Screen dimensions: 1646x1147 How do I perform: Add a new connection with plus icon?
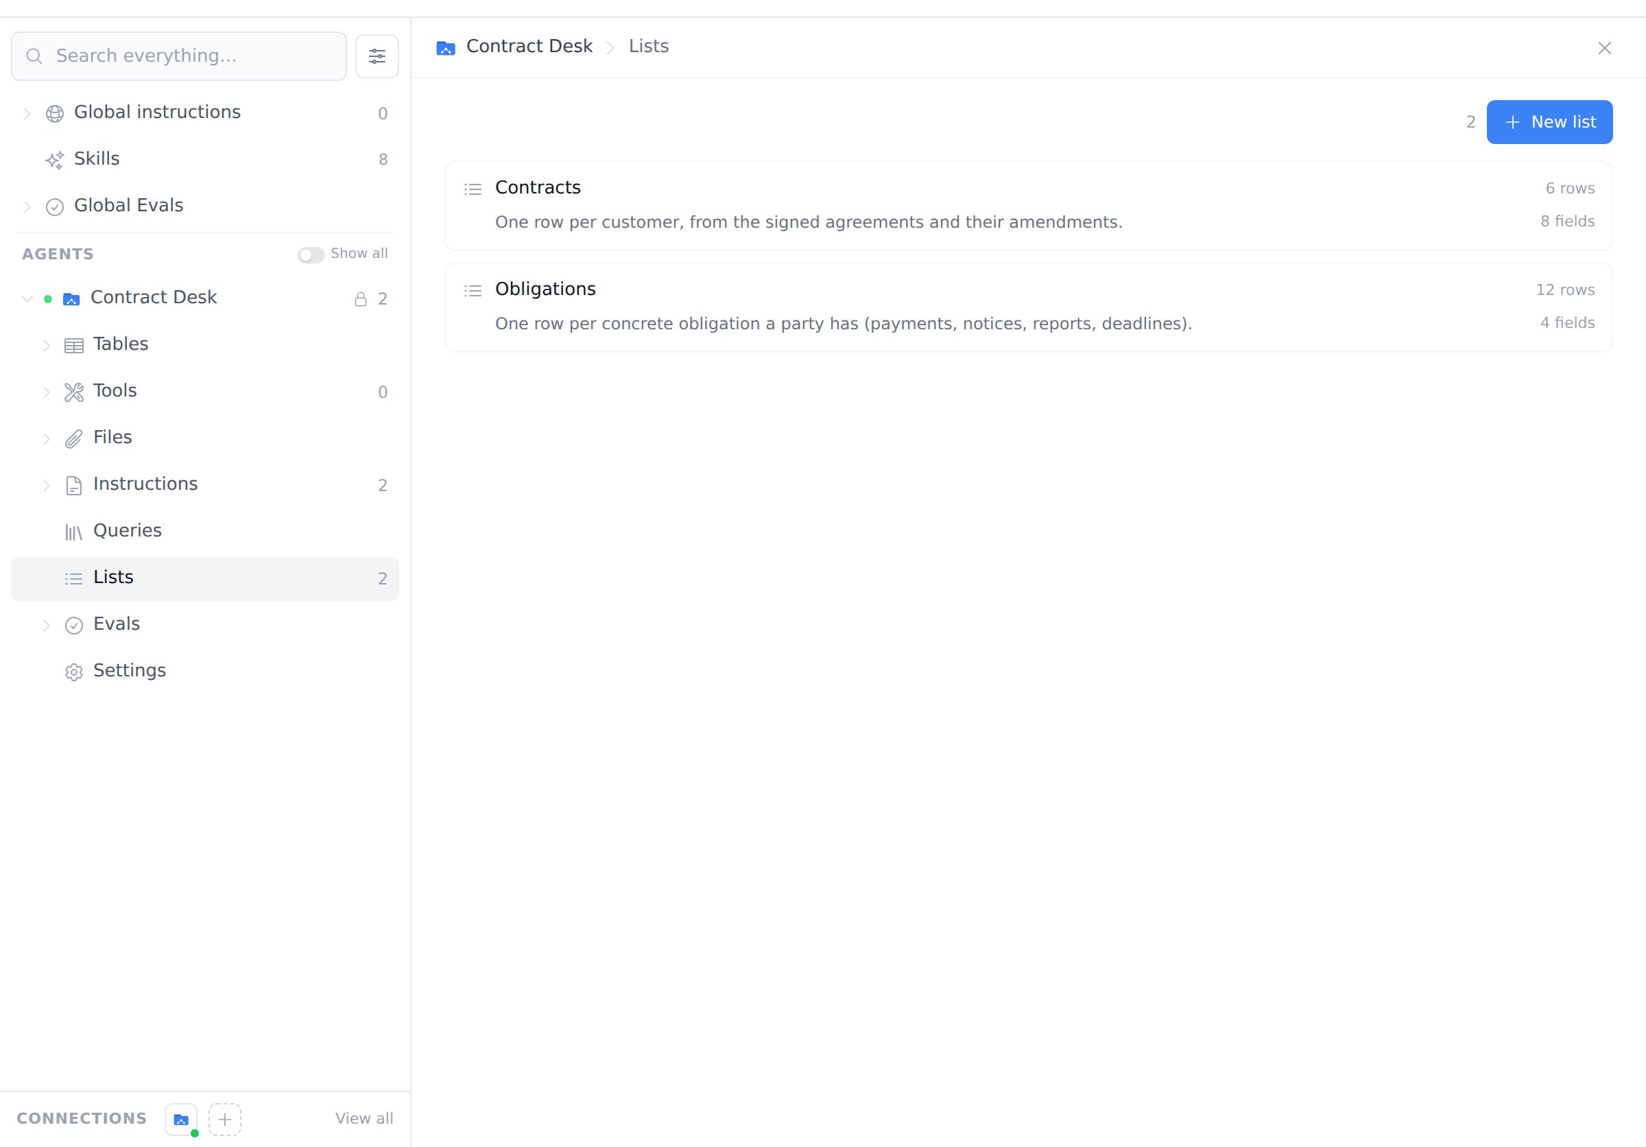224,1119
